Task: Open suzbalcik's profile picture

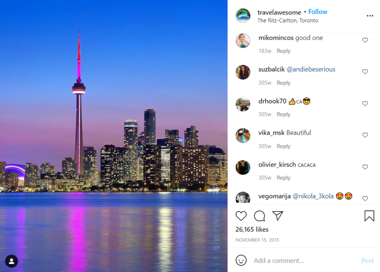Action: 243,72
